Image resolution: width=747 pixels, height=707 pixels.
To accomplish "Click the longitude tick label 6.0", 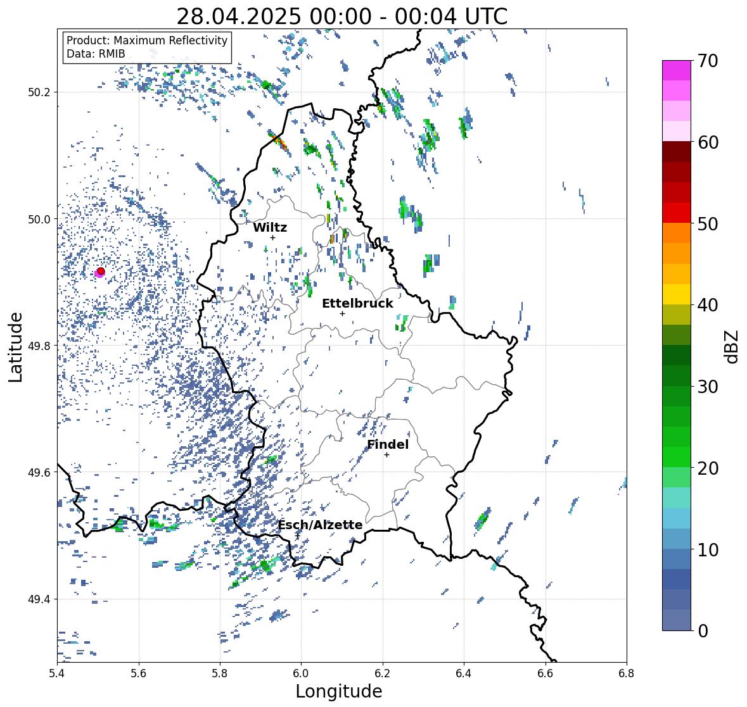I will (x=301, y=673).
